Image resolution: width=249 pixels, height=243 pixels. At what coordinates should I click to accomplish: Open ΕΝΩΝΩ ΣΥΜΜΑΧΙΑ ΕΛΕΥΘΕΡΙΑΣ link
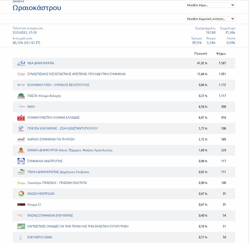point(50,215)
